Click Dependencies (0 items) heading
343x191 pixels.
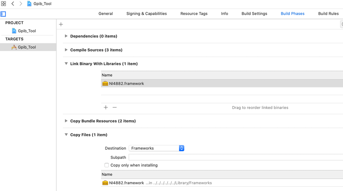tap(94, 36)
